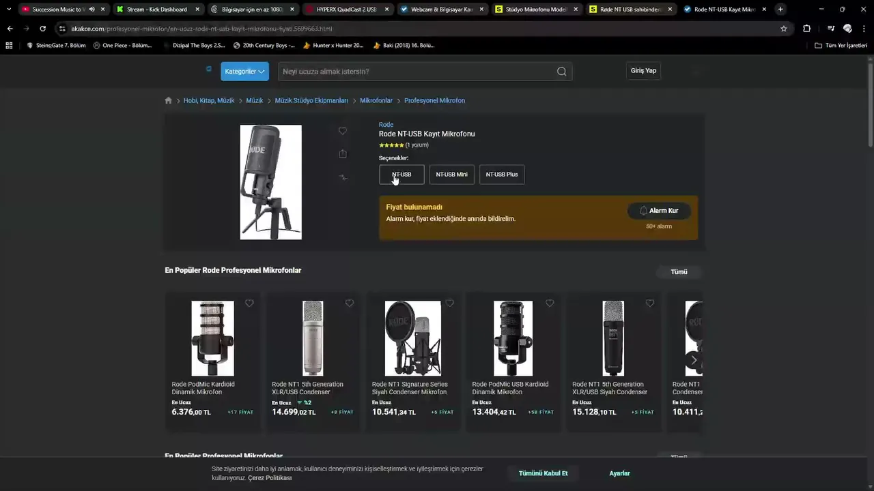Click the 14.699,02 TL price
The height and width of the screenshot is (491, 874).
tap(294, 412)
